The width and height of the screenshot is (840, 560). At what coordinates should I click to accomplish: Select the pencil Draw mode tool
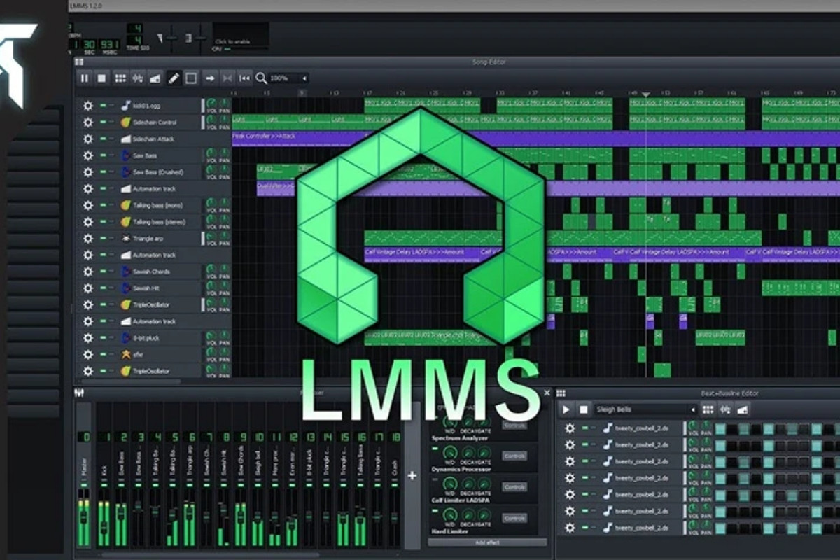[174, 78]
